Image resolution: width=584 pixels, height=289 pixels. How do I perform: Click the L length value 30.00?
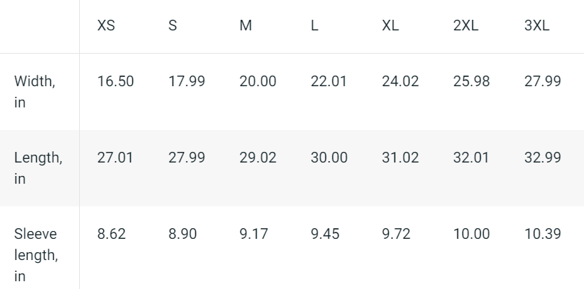(329, 158)
